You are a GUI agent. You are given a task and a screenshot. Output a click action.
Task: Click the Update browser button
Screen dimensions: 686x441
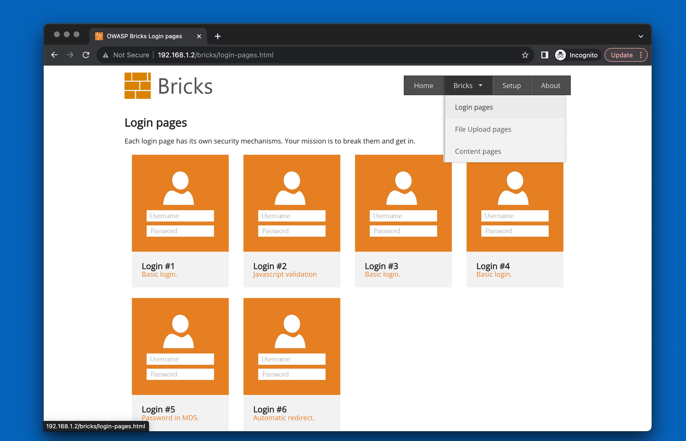[x=622, y=55]
